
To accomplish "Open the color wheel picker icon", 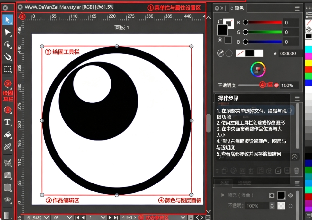I will click(x=258, y=69).
